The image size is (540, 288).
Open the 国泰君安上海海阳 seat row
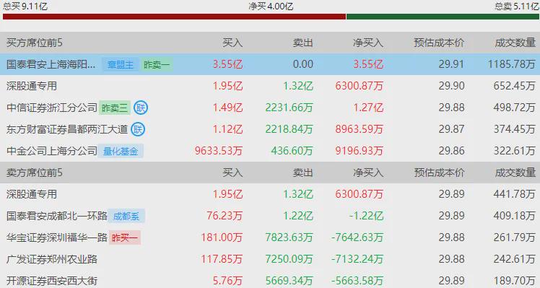tap(270, 64)
